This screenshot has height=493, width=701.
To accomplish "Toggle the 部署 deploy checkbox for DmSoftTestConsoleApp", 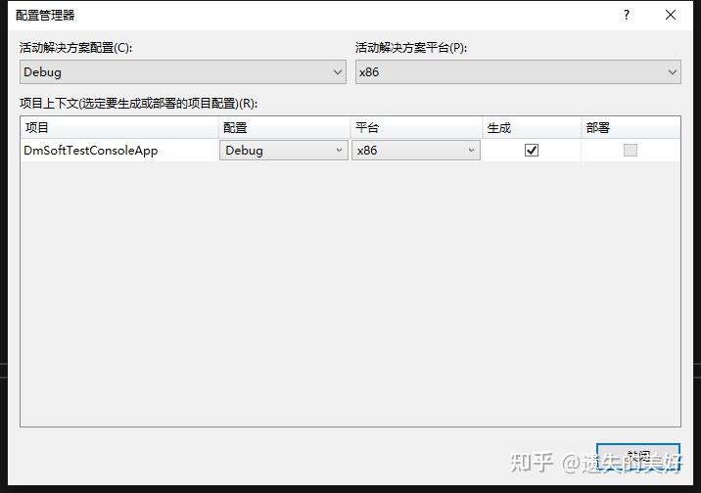I will pyautogui.click(x=631, y=150).
